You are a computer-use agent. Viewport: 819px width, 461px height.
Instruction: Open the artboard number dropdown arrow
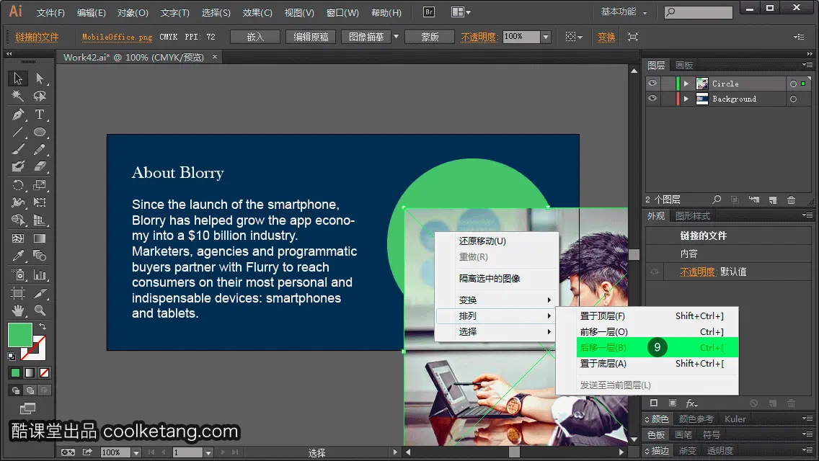pyautogui.click(x=208, y=452)
